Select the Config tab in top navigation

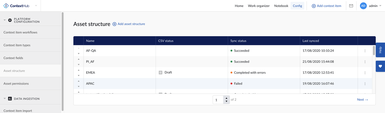click(x=297, y=6)
